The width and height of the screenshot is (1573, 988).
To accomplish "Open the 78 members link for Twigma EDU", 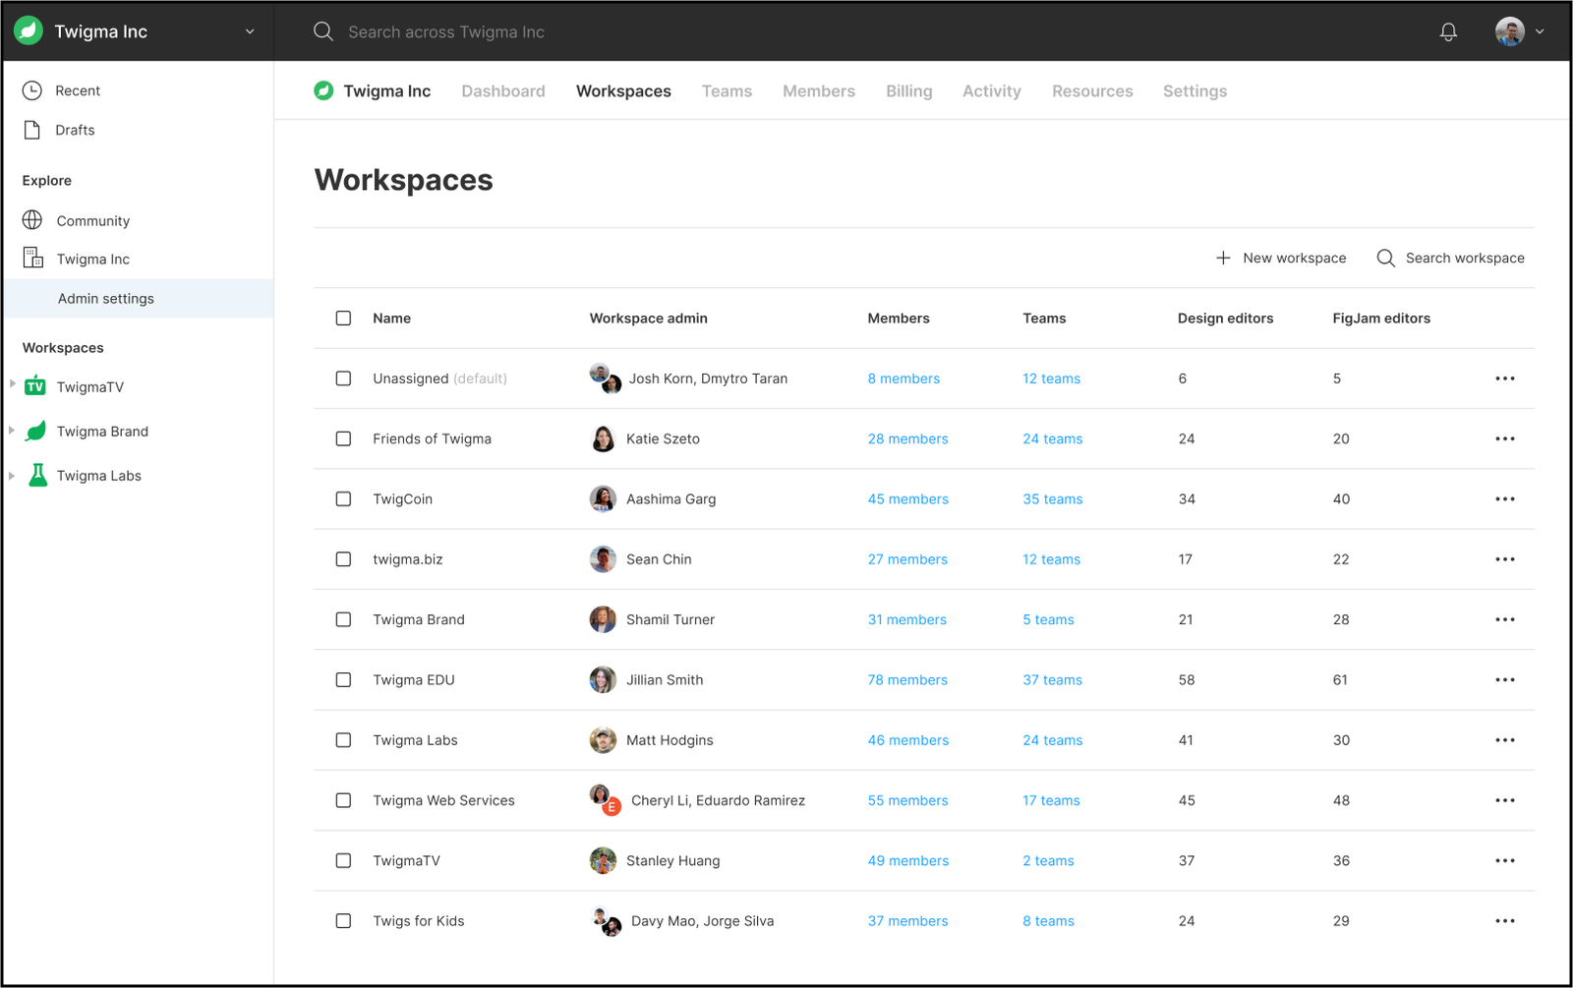I will coord(907,680).
